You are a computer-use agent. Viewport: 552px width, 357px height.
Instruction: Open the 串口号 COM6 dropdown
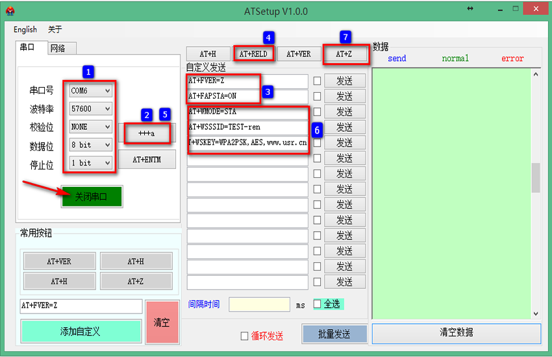point(90,91)
